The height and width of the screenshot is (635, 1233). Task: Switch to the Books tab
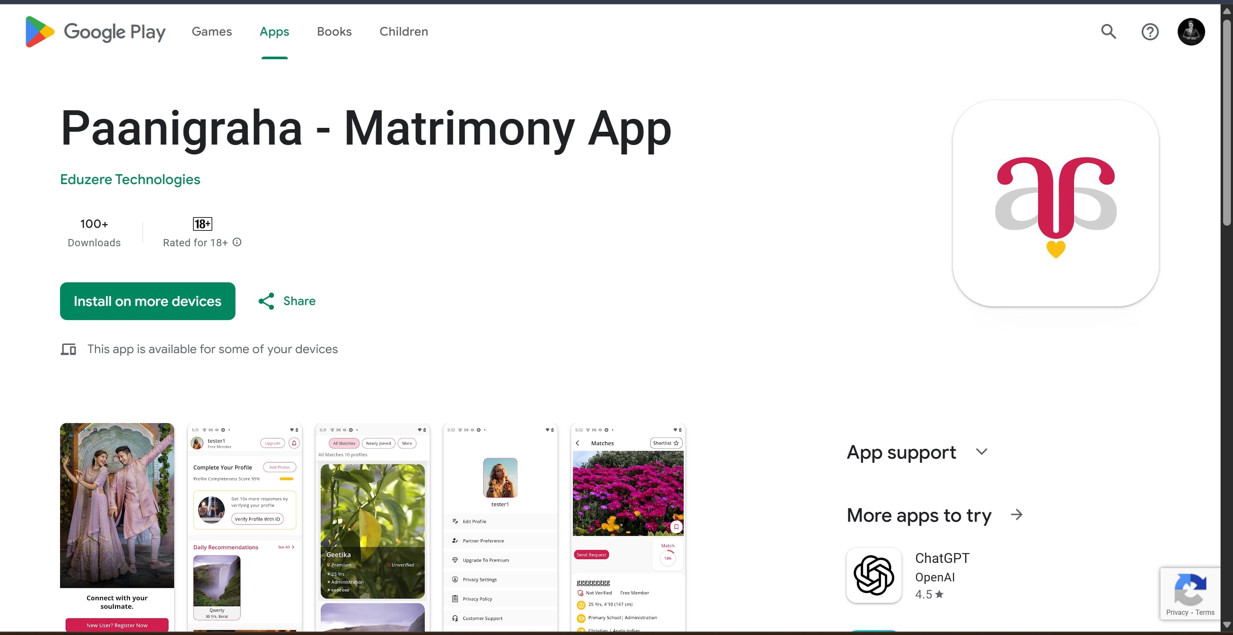click(x=334, y=32)
